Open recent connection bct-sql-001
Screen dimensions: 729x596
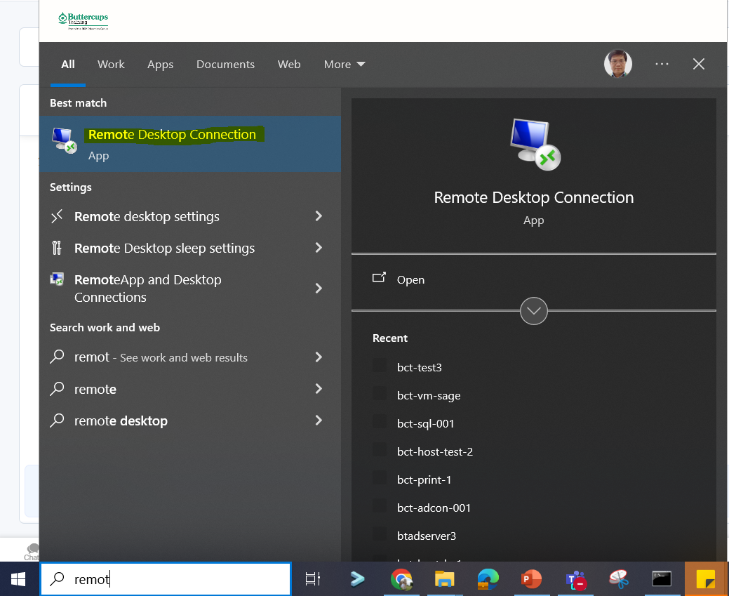[x=425, y=423]
